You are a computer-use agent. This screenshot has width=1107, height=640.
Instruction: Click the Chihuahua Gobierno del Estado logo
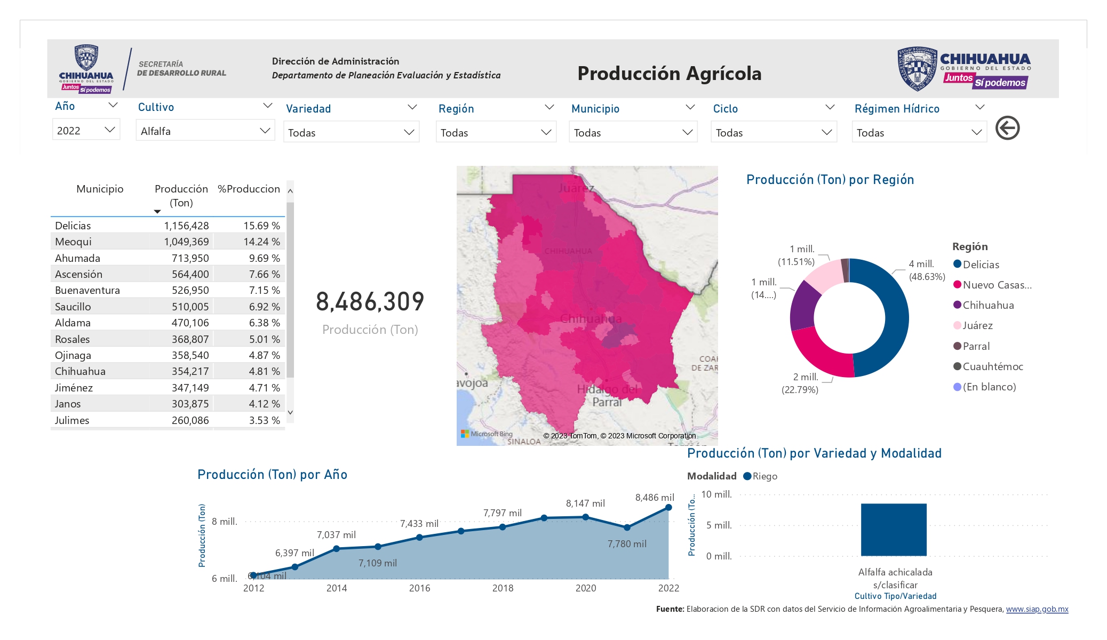[964, 68]
